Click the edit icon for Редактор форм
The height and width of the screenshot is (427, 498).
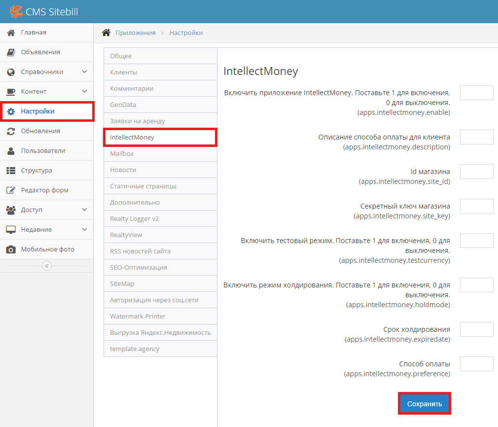pyautogui.click(x=11, y=190)
